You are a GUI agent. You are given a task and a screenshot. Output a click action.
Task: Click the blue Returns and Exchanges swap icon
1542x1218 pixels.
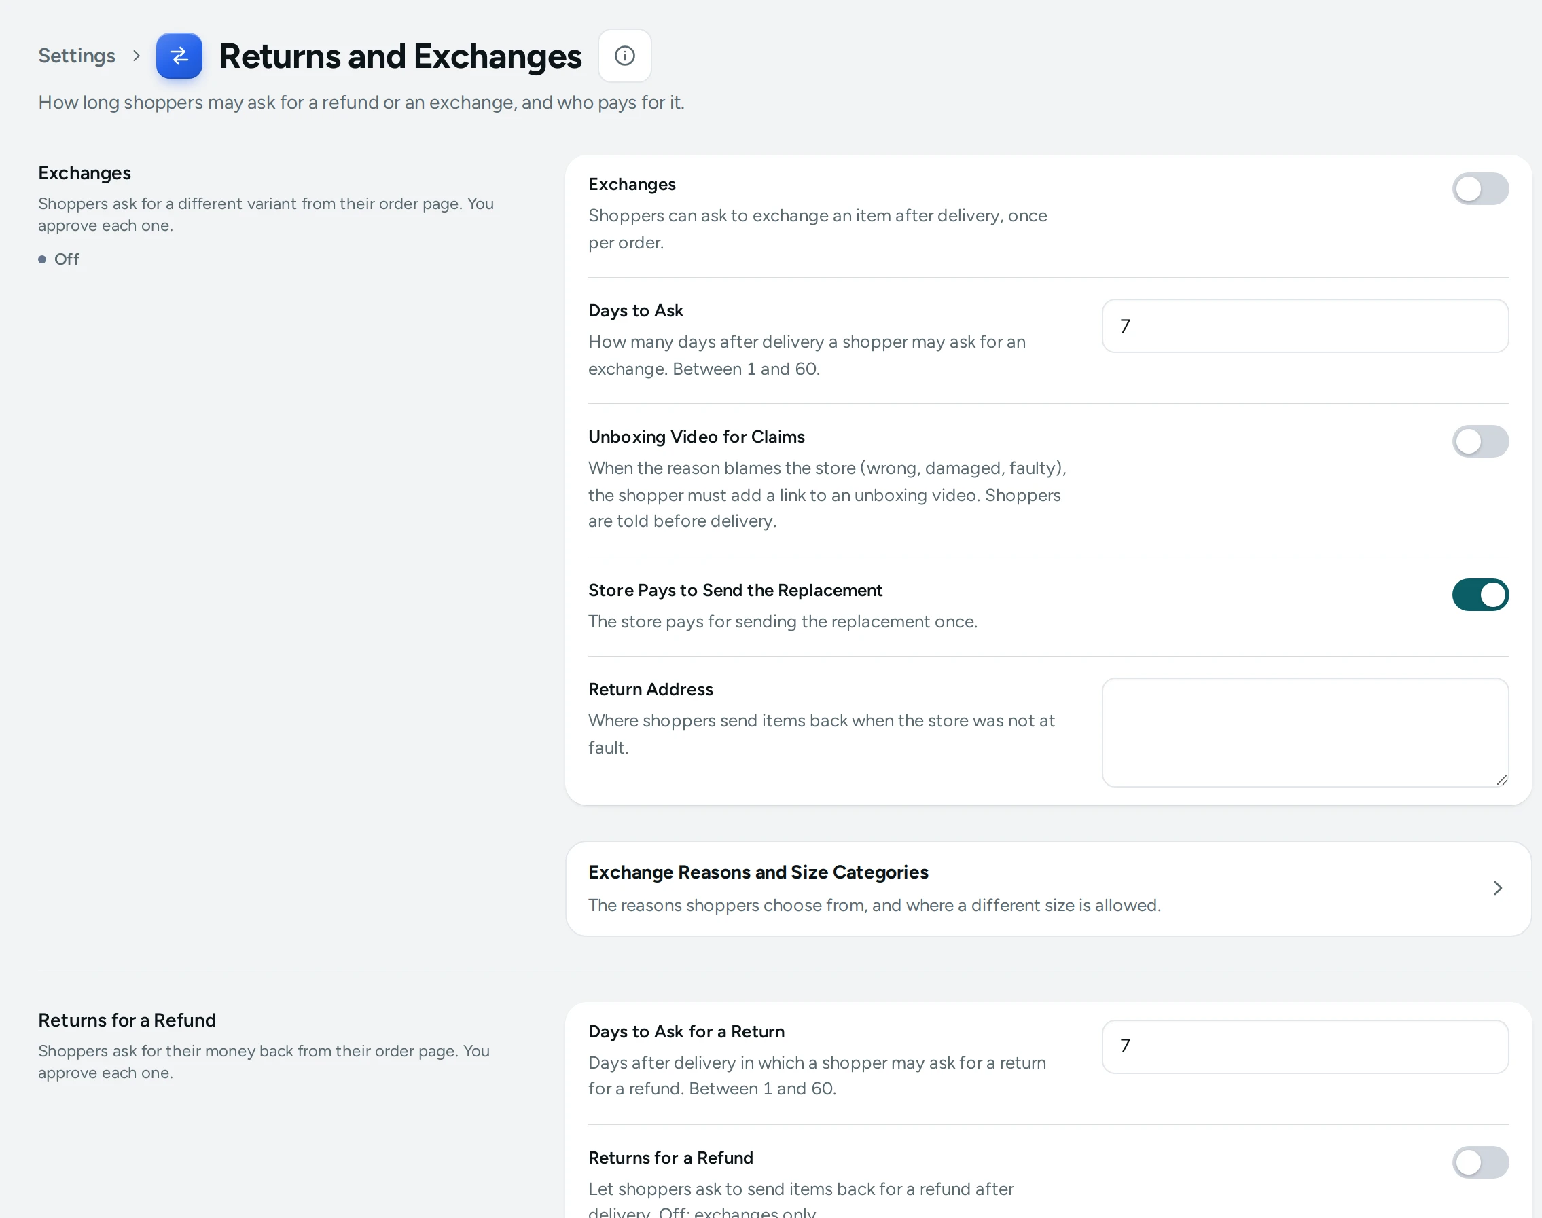tap(179, 56)
